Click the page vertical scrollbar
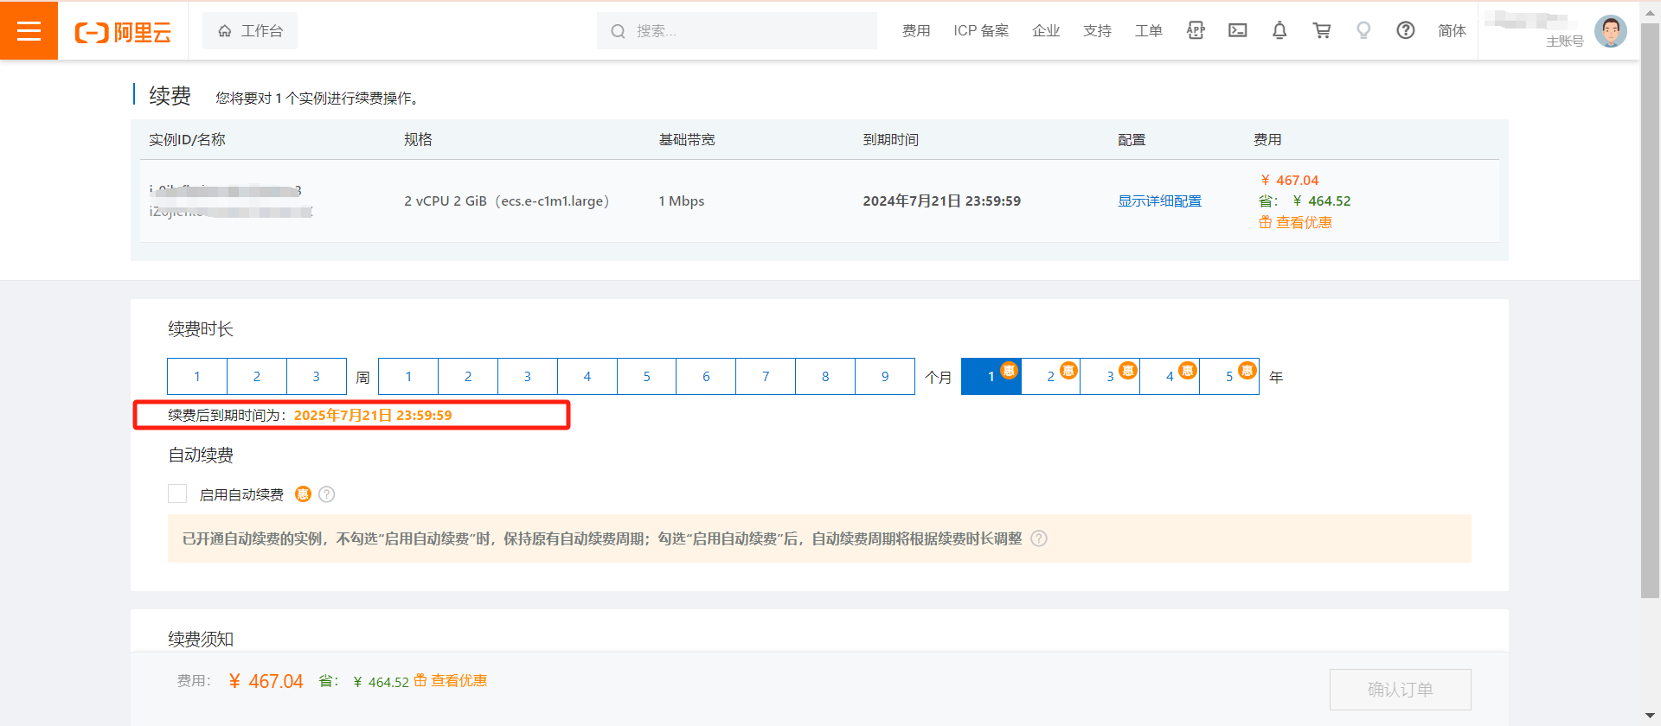The width and height of the screenshot is (1661, 726). [x=1650, y=311]
